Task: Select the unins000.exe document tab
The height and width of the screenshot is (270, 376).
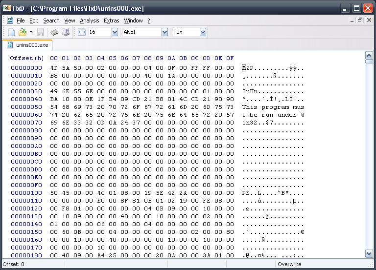Action: pyautogui.click(x=27, y=45)
